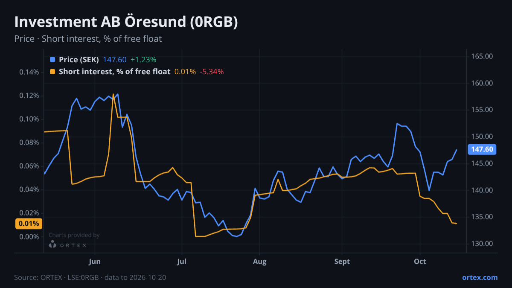Click the 0.12% label on the left axis

[x=29, y=96]
